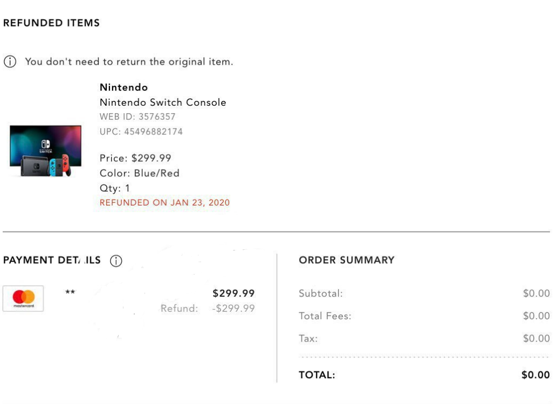Click the info icon beside return notice
This screenshot has width=558, height=404.
coord(10,61)
